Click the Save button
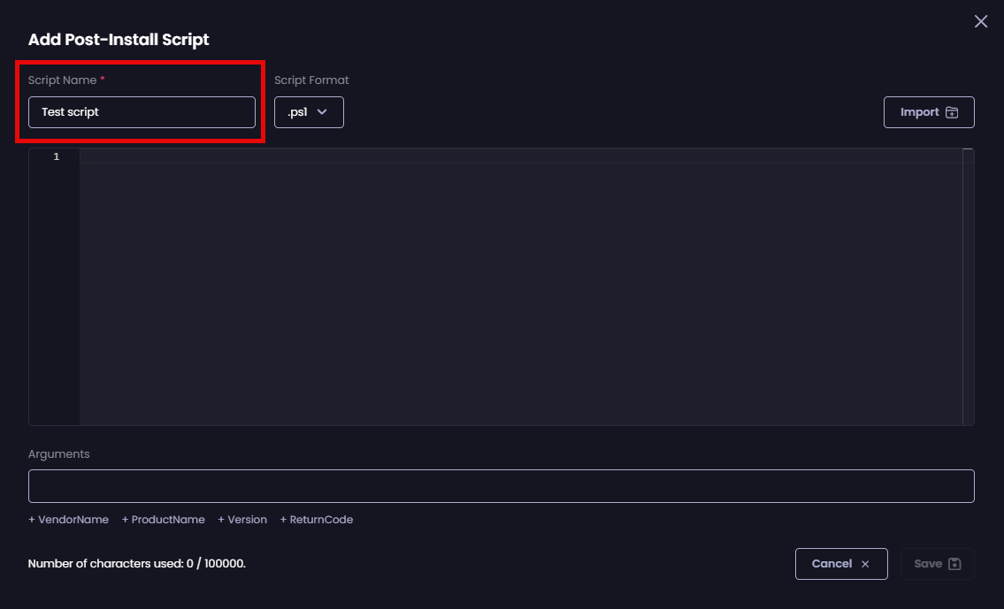Screen dimensions: 1004x609 937,563
